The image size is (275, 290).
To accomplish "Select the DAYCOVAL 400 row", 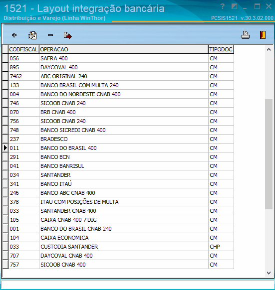I will [118, 67].
